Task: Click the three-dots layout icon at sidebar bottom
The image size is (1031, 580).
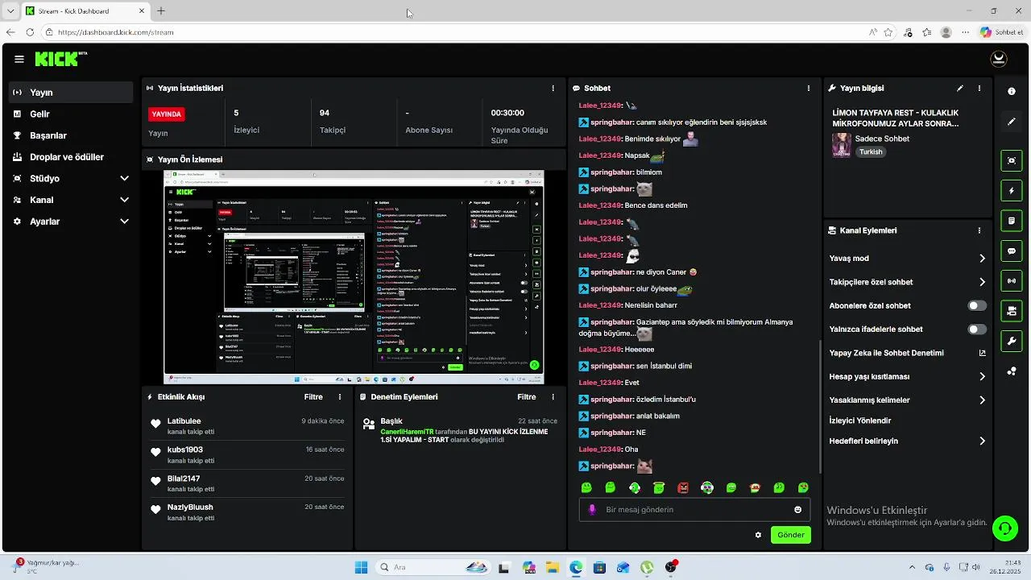Action: point(1012,371)
